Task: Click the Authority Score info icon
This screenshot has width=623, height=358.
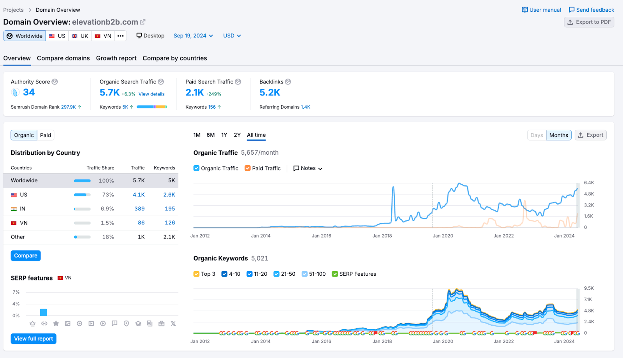Action: click(55, 82)
